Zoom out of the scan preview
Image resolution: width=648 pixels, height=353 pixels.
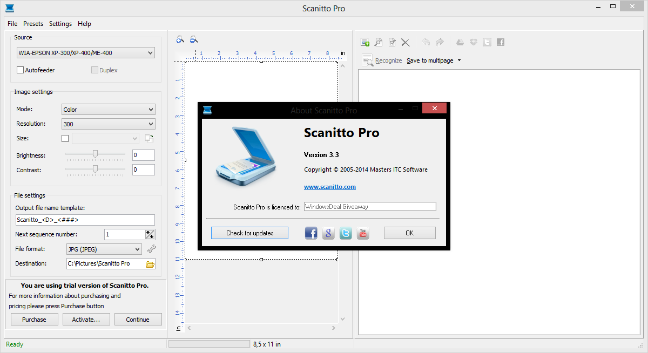193,39
